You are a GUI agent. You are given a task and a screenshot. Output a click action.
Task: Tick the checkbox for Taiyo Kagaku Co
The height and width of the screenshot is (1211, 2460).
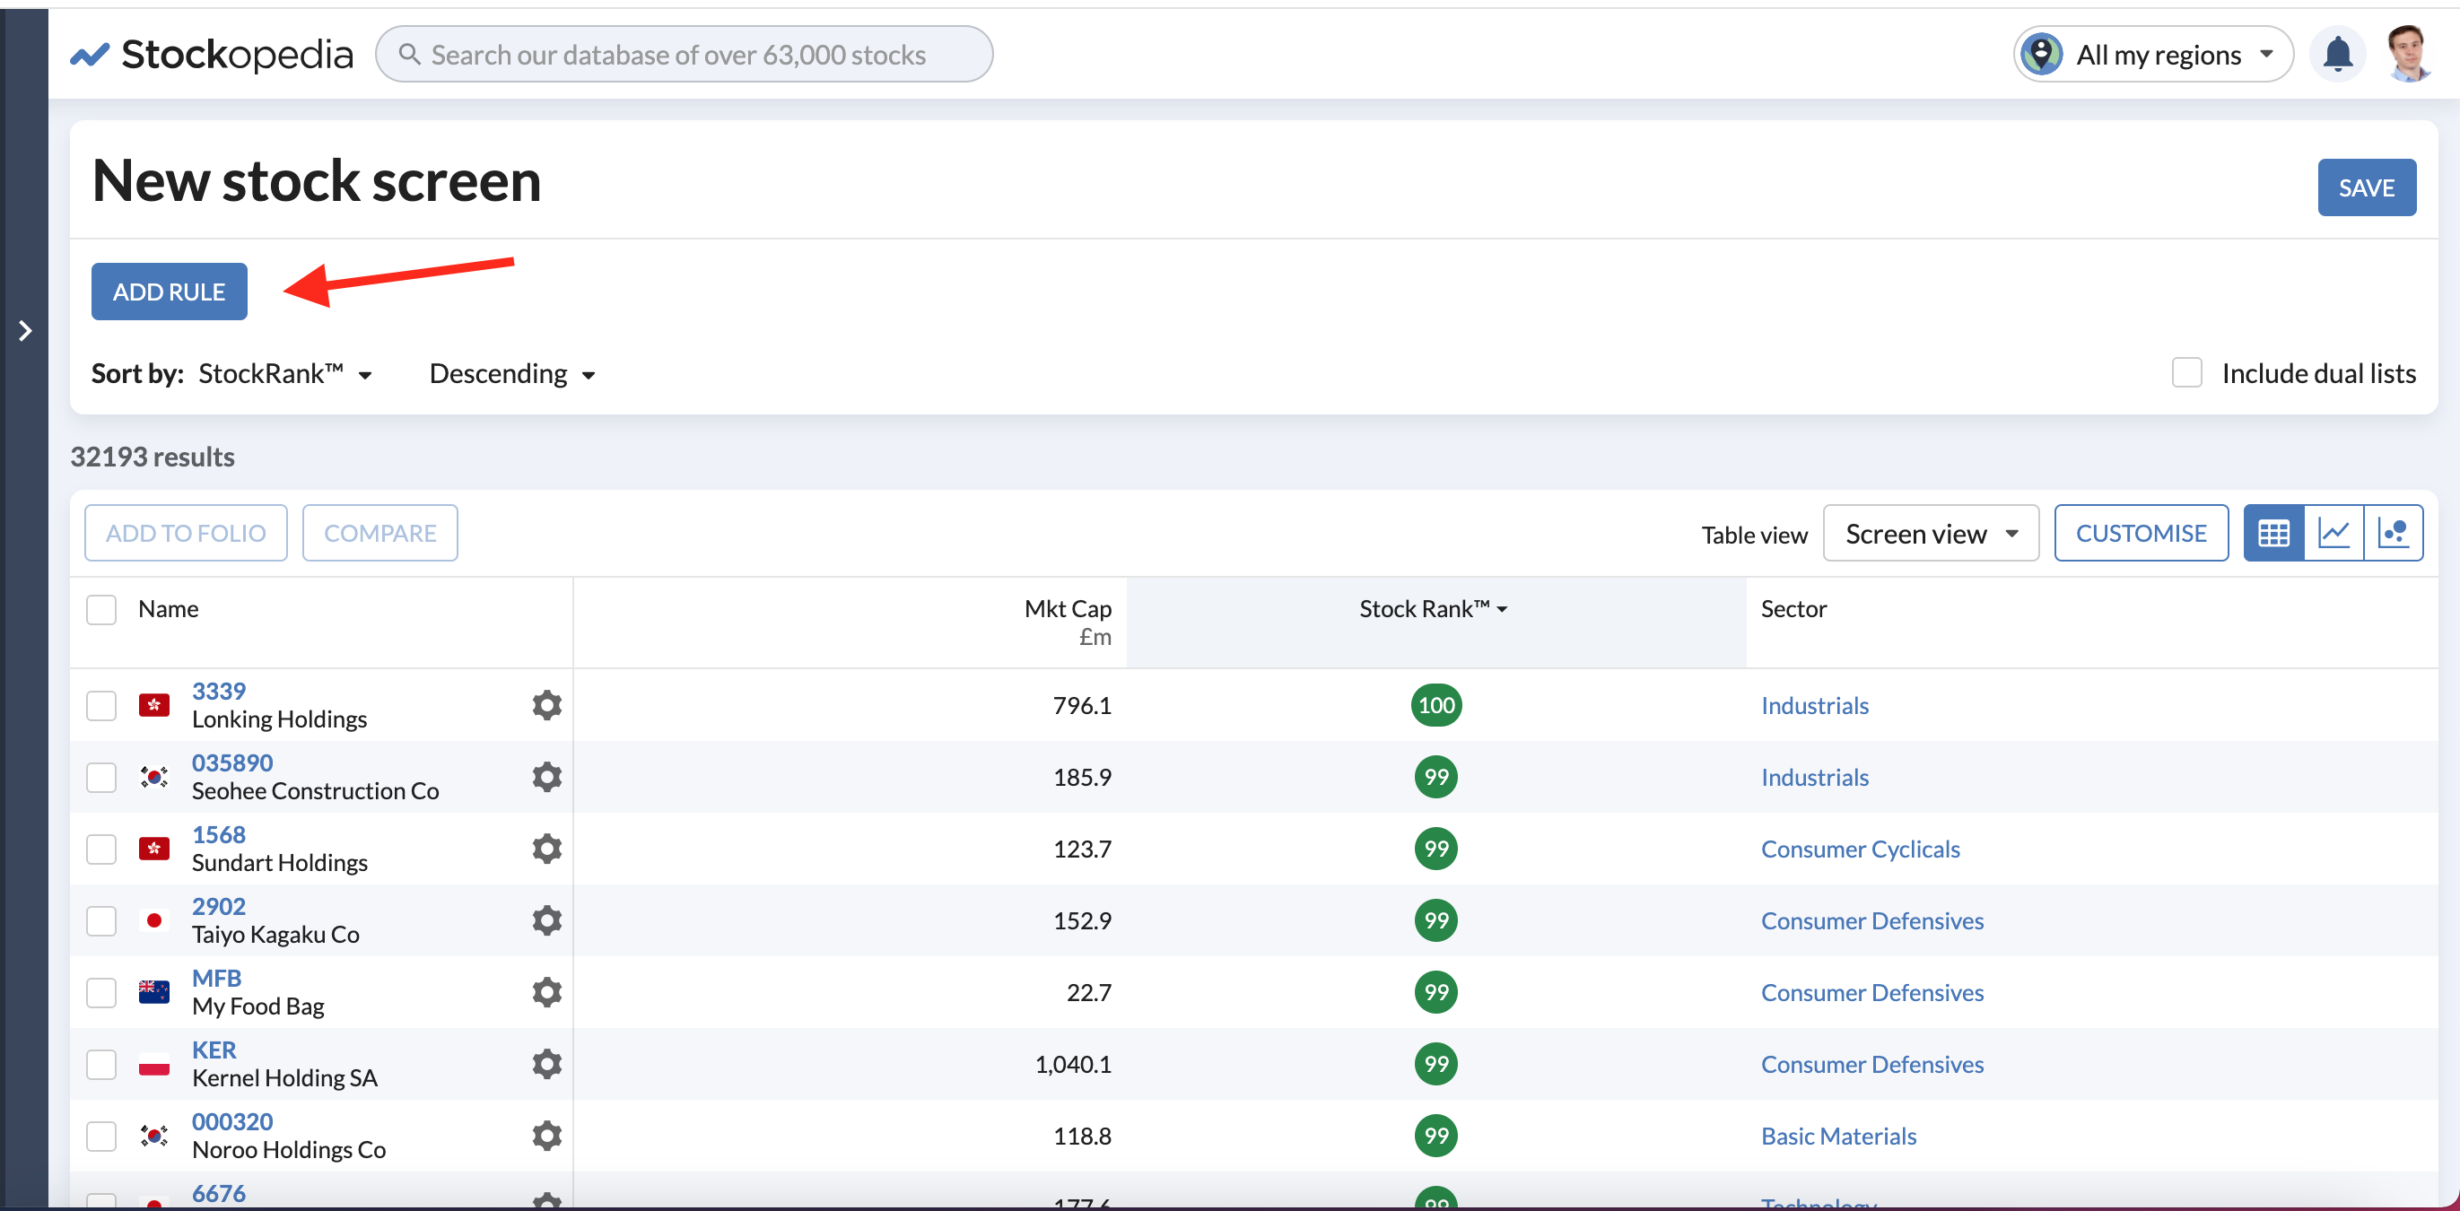click(x=101, y=919)
